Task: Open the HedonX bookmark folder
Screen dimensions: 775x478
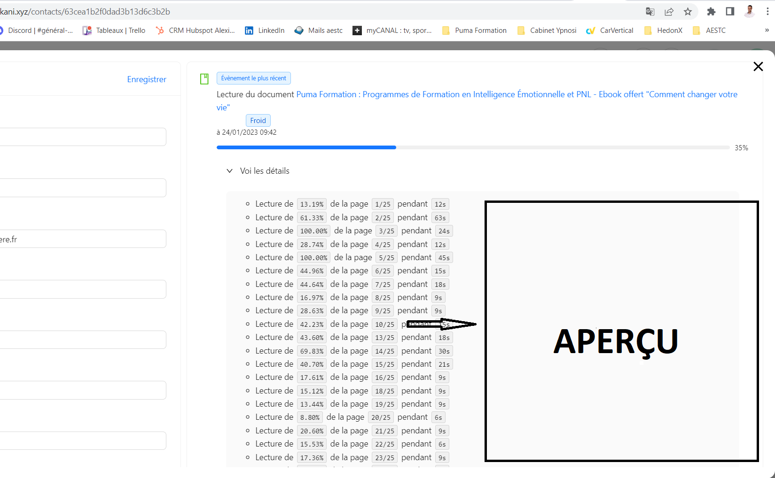Action: [x=664, y=31]
